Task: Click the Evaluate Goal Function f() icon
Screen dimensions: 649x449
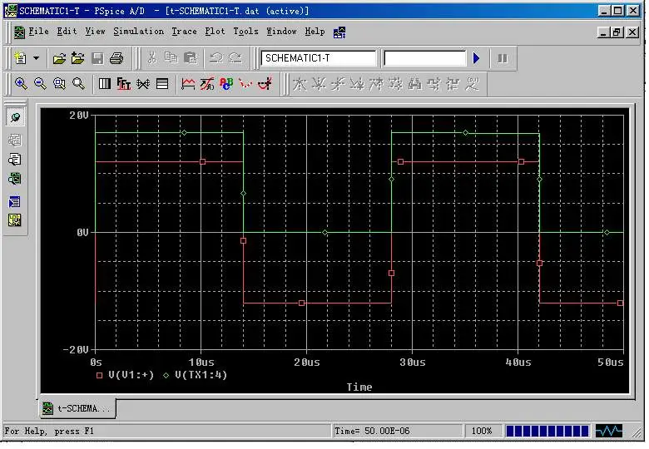Action: (x=207, y=84)
